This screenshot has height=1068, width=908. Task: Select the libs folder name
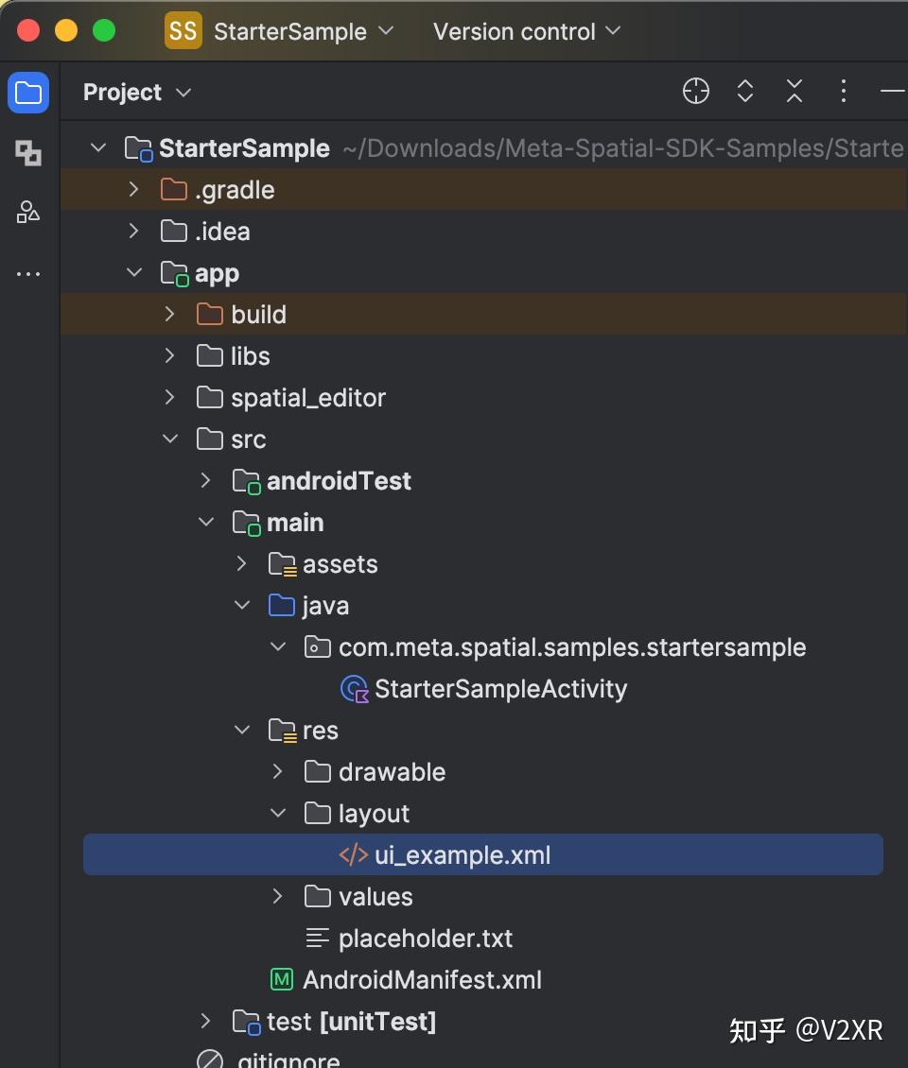point(251,355)
